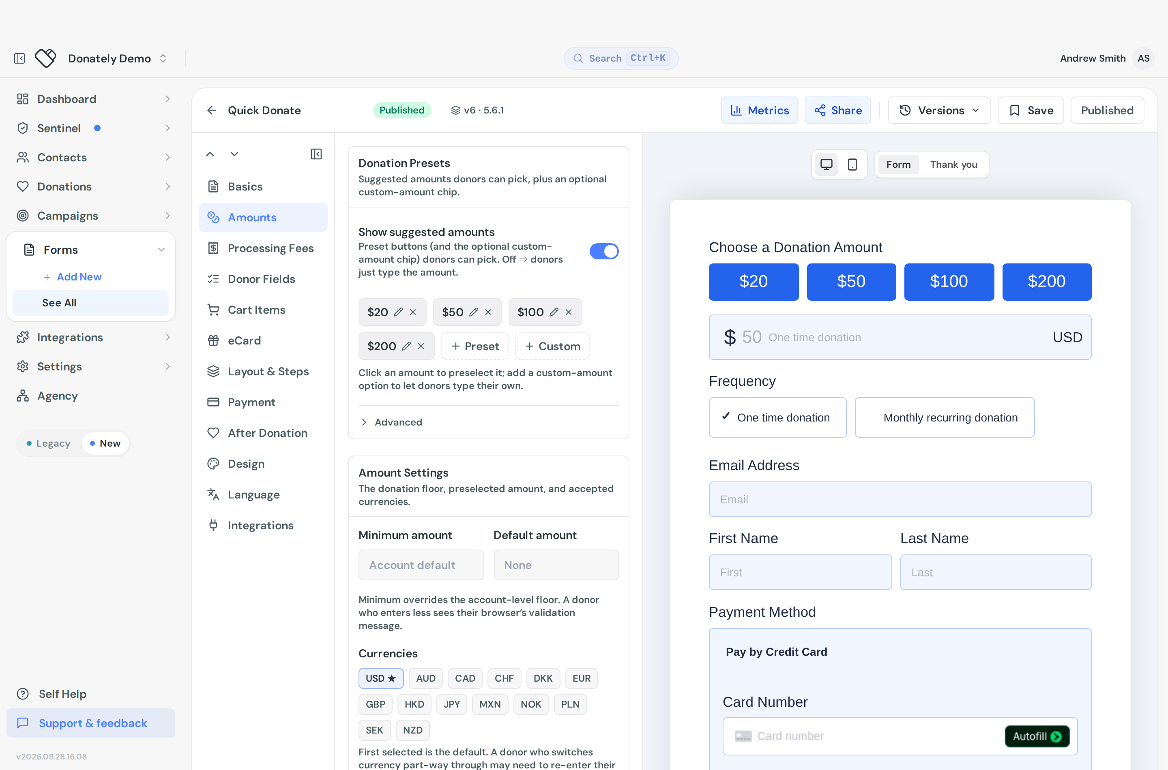Open the Thank you preview tab
Image resolution: width=1168 pixels, height=770 pixels.
tap(953, 165)
